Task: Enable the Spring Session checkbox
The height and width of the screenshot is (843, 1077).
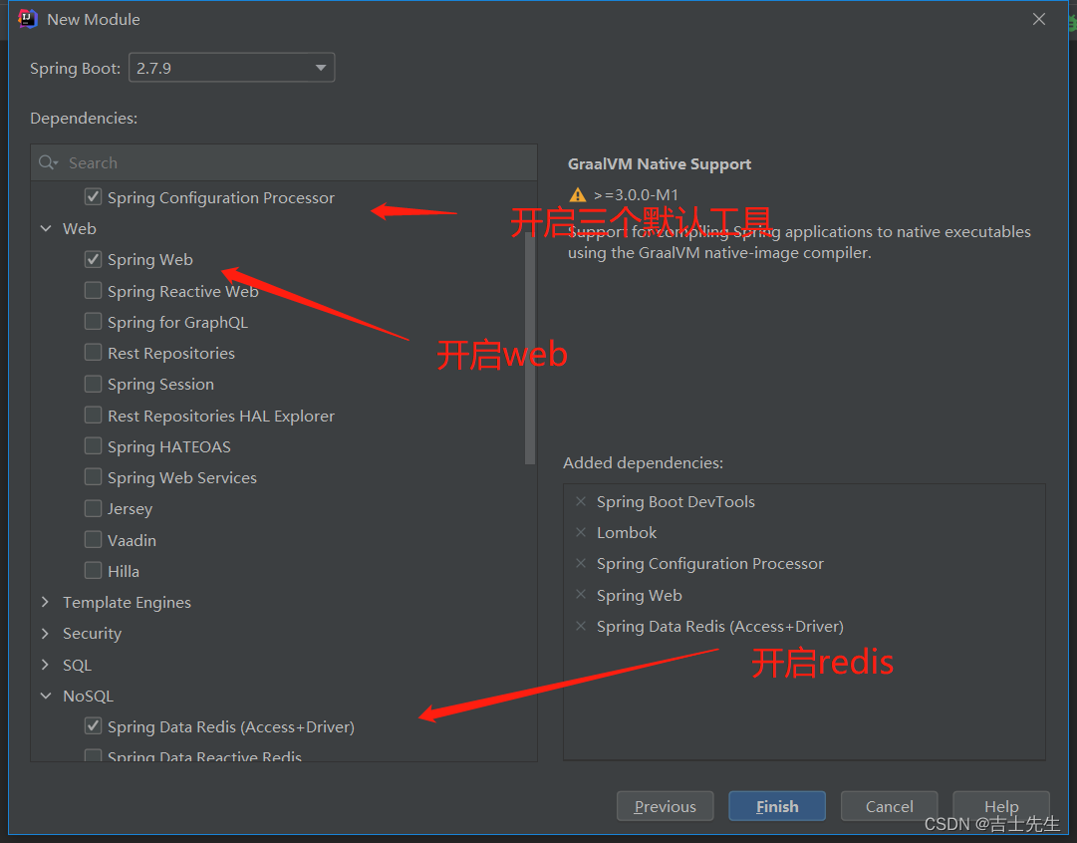Action: coord(93,385)
